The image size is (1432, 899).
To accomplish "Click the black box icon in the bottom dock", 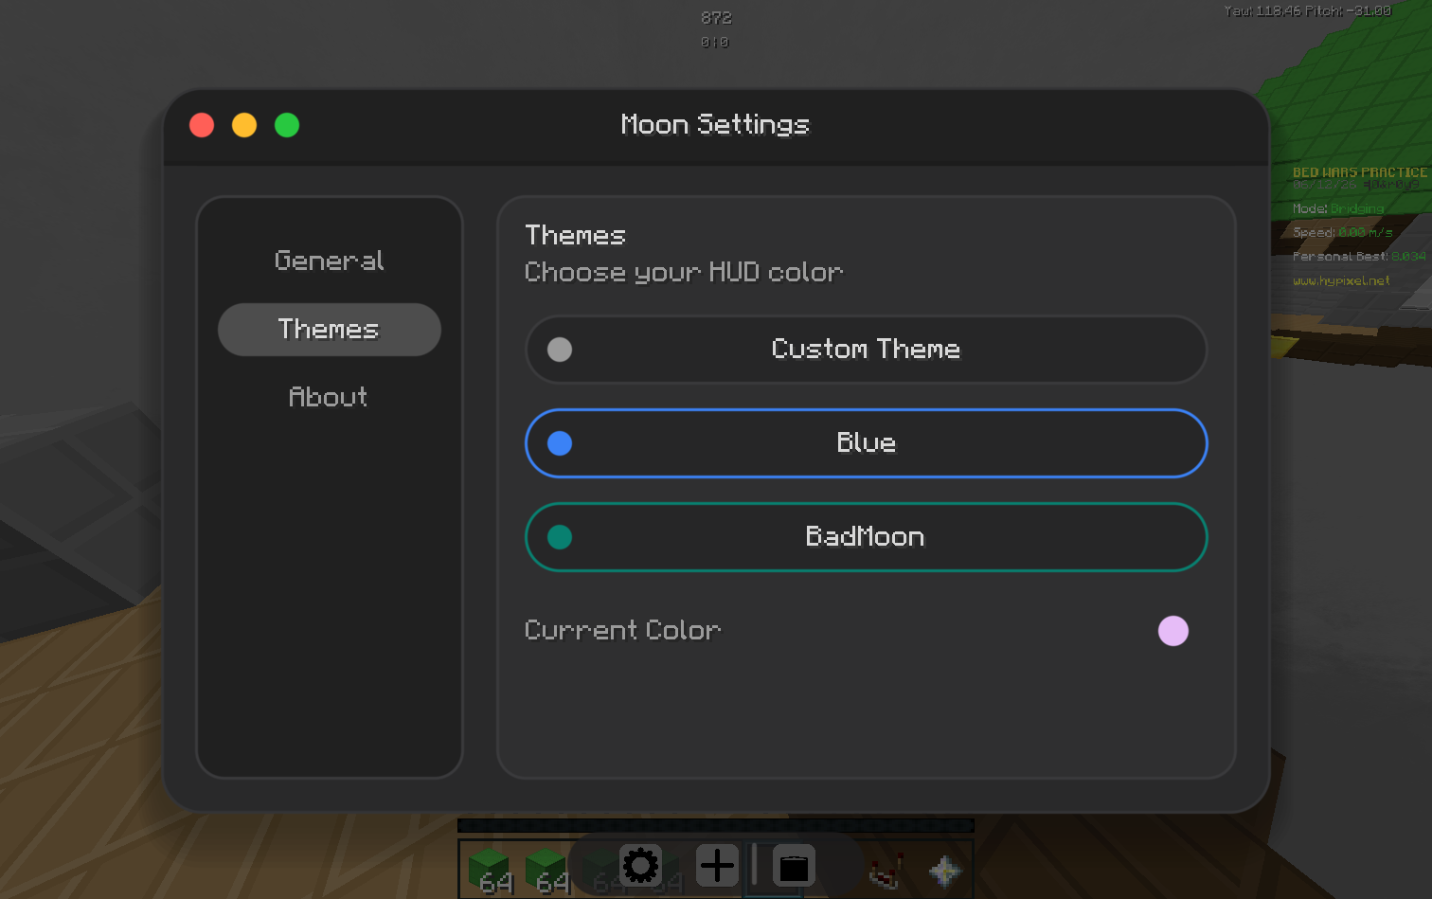I will click(x=794, y=865).
